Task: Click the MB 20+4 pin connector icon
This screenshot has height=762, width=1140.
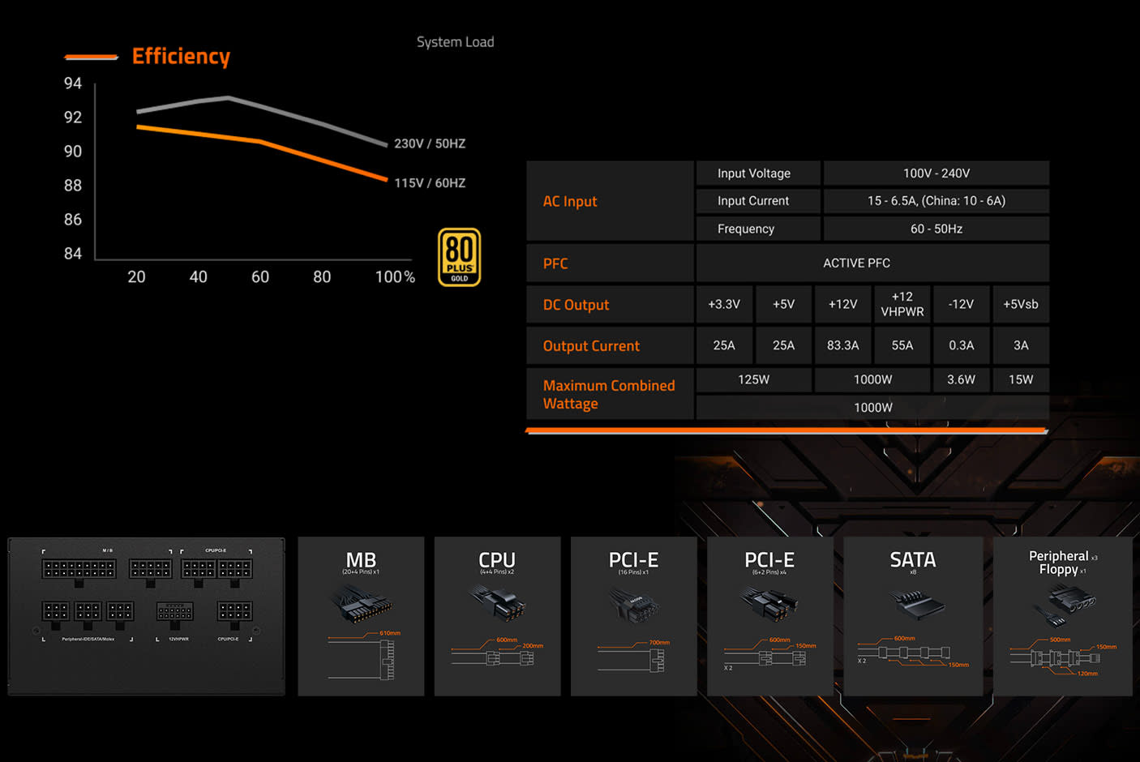Action: click(x=361, y=606)
